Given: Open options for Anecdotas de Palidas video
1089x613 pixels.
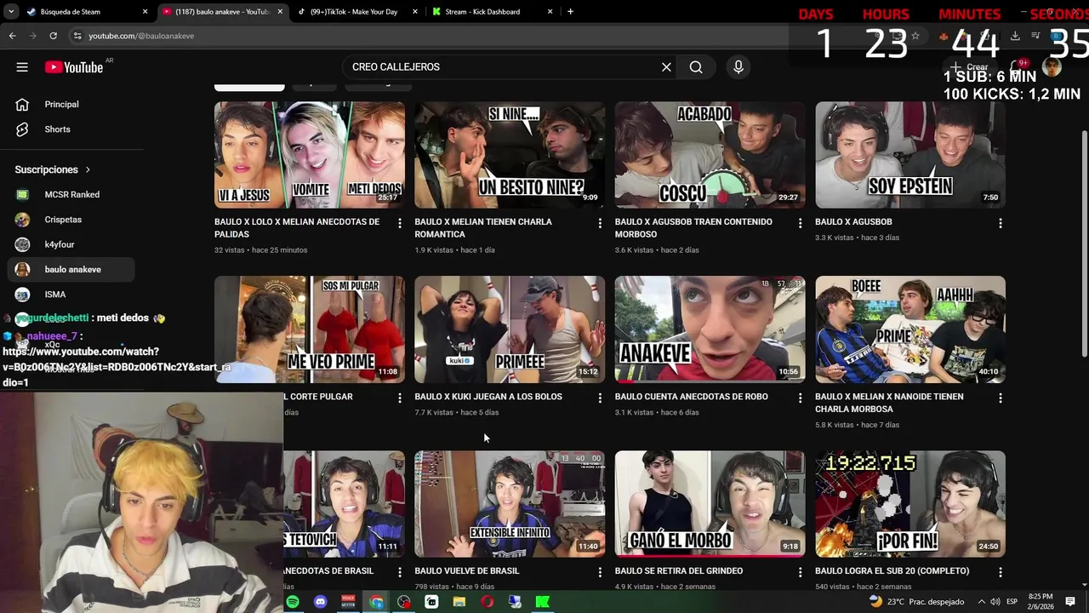Looking at the screenshot, I should 399,223.
